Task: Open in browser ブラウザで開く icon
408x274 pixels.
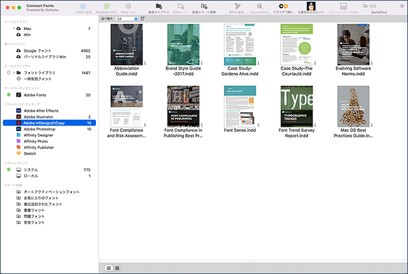Action: 283,6
